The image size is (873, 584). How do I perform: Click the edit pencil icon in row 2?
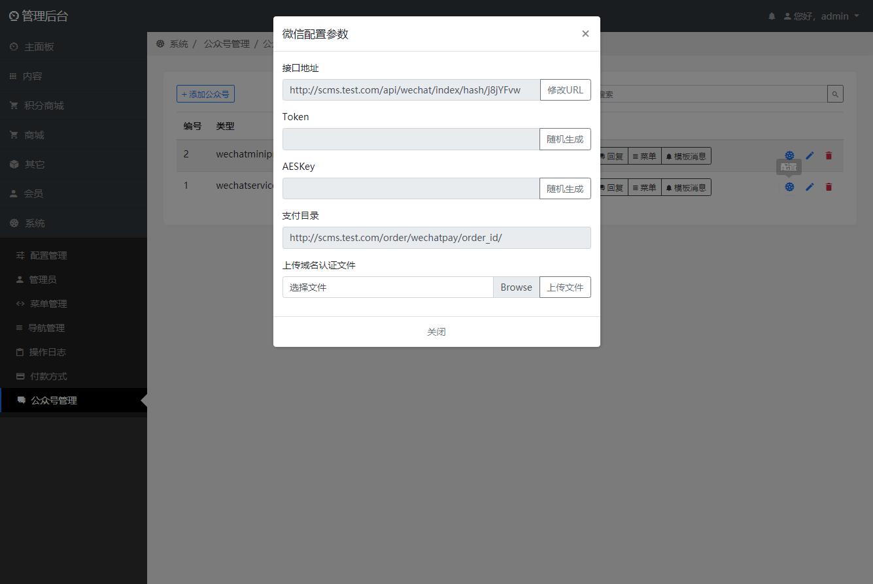coord(810,155)
